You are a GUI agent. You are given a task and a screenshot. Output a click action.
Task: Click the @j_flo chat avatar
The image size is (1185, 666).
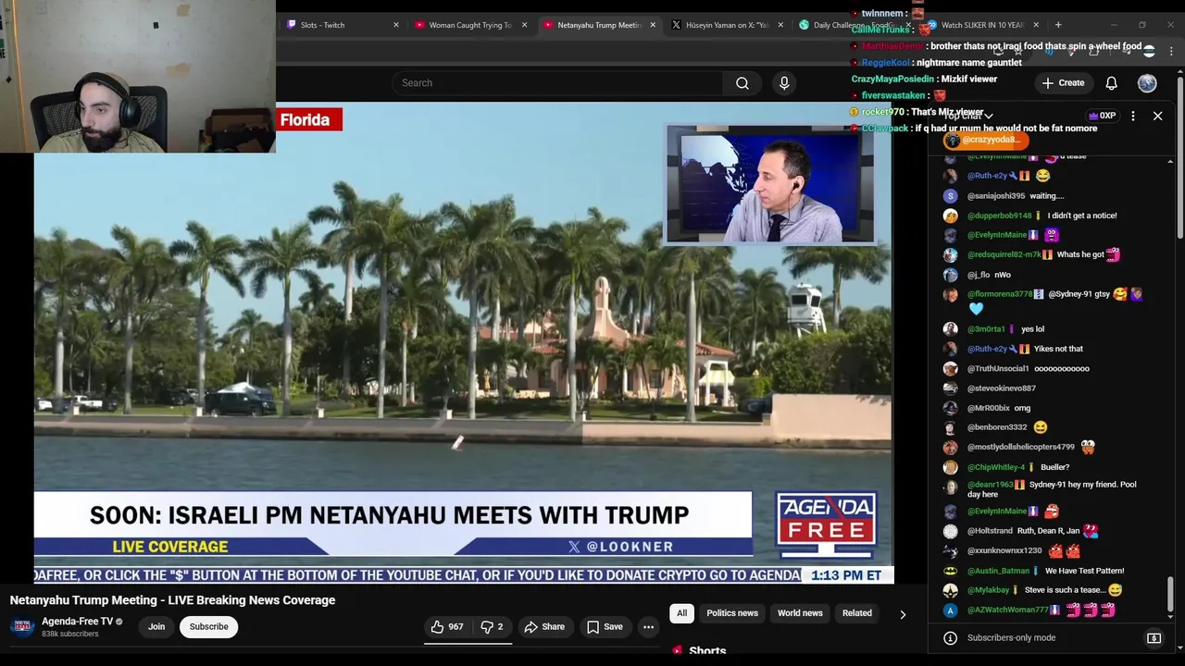click(x=950, y=275)
